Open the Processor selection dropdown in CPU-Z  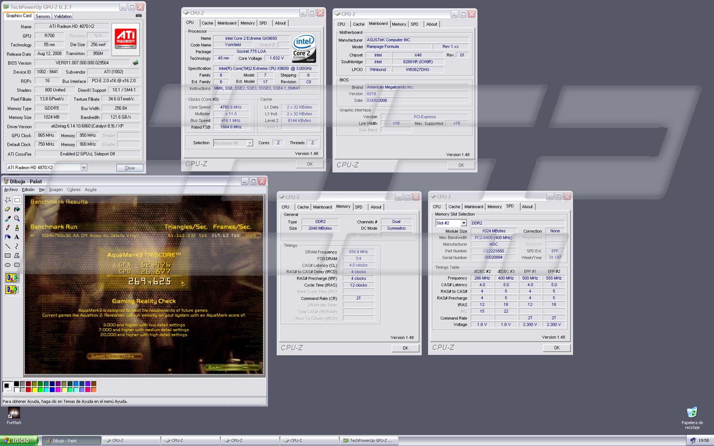(250, 143)
